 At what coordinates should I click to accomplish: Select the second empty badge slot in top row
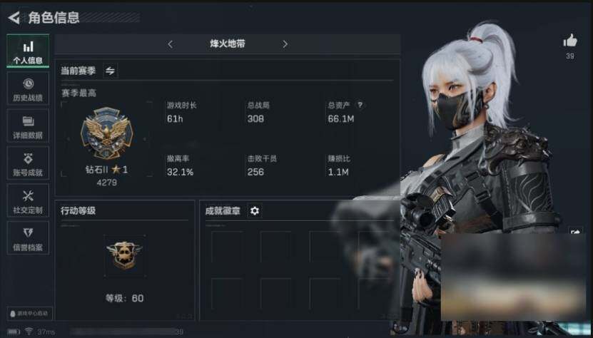pos(276,247)
